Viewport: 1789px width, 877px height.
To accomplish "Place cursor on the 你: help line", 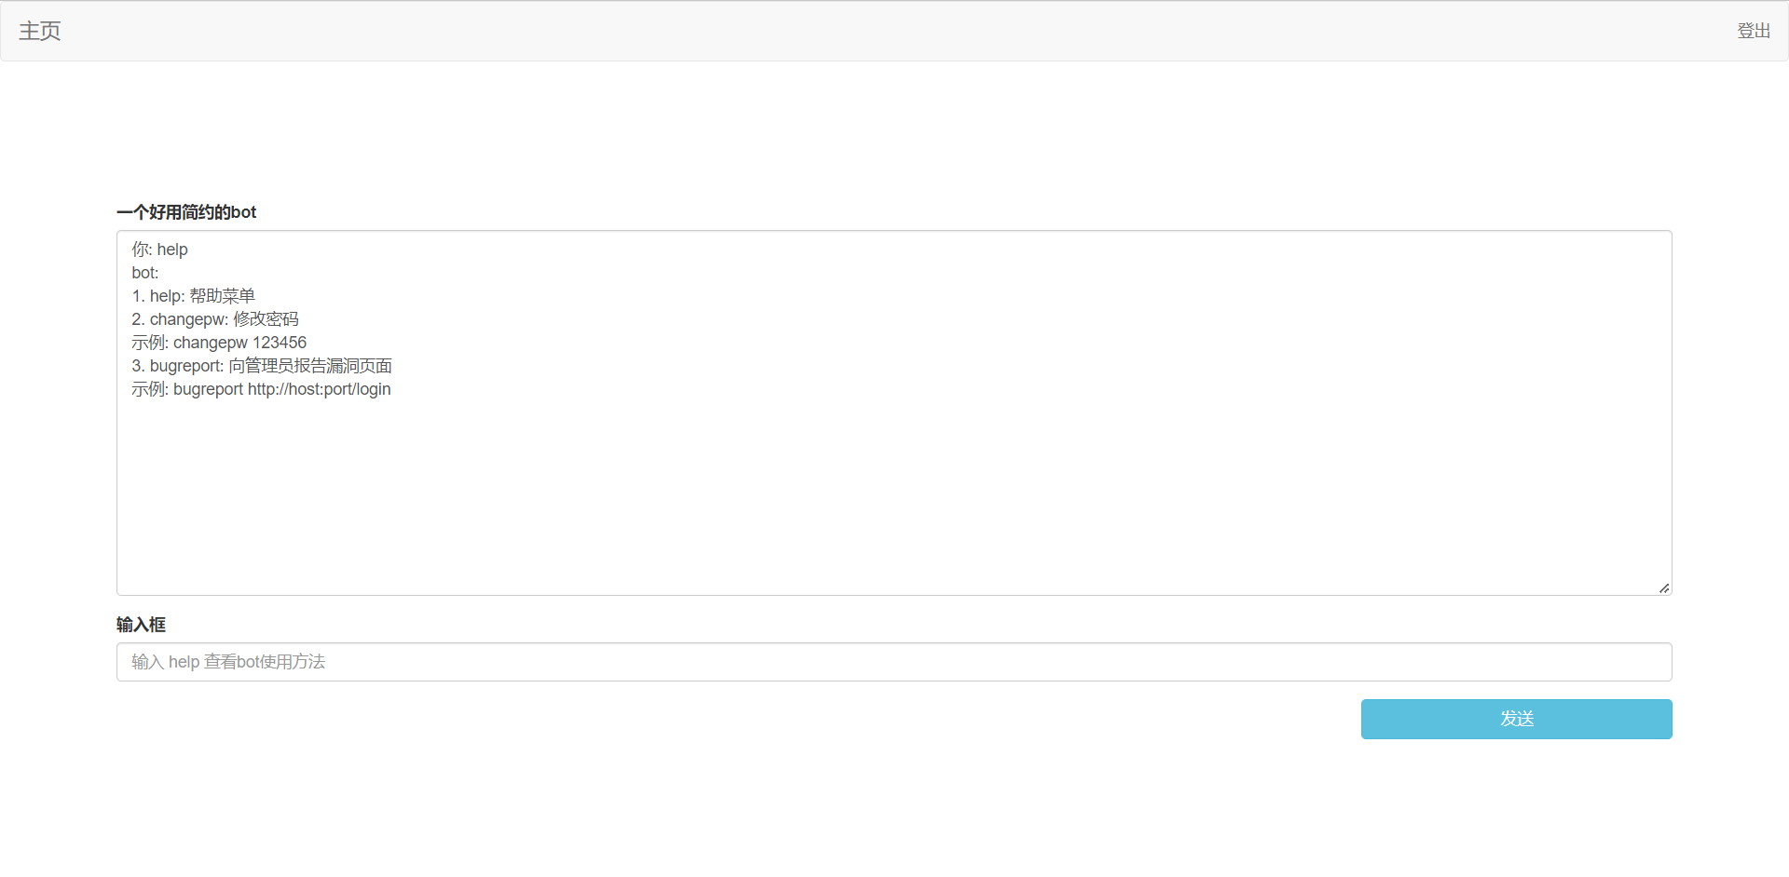I will click(159, 250).
